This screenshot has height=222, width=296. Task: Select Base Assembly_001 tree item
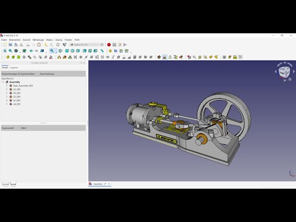pos(23,86)
